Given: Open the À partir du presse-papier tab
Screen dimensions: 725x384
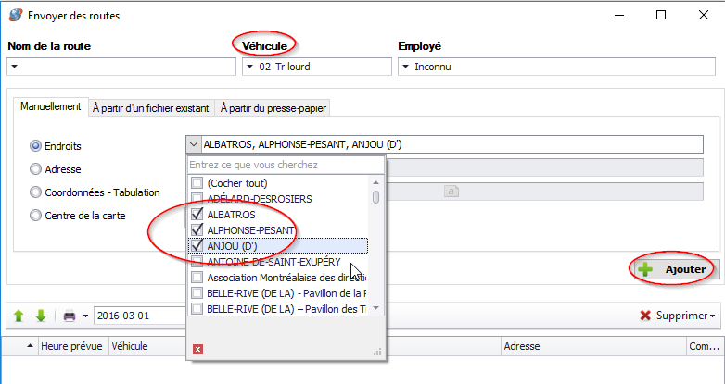Looking at the screenshot, I should 273,107.
